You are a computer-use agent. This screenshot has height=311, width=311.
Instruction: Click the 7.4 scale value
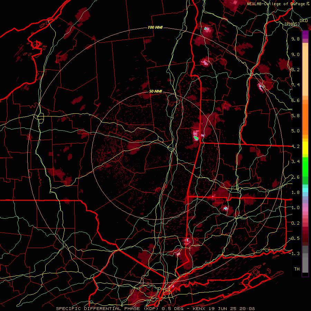coord(295,85)
